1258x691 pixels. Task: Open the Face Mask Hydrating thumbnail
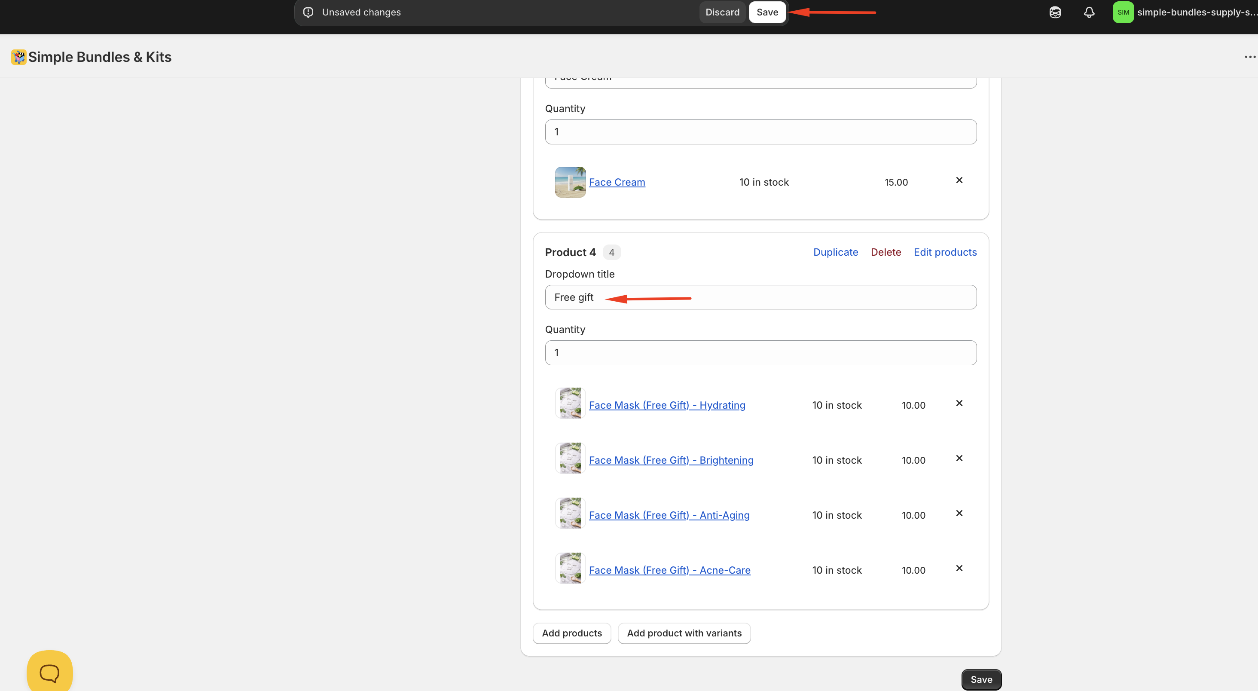570,404
